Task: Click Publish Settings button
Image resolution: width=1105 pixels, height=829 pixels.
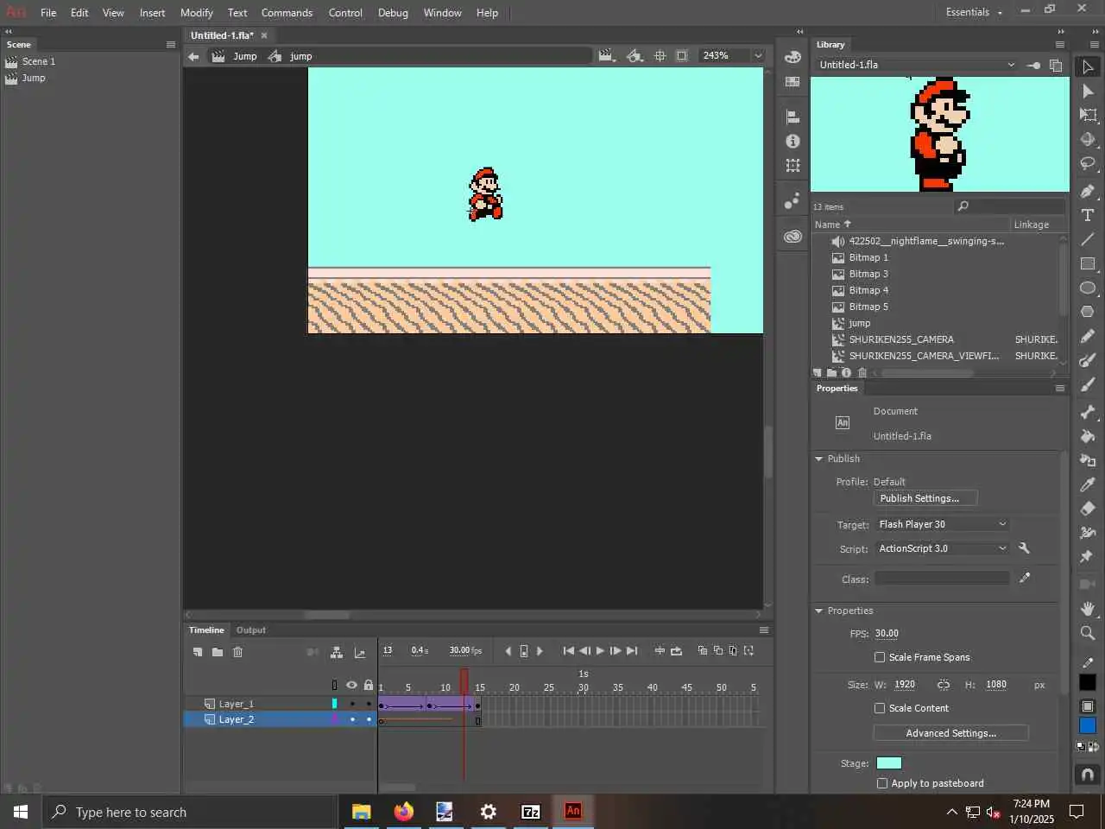Action: click(925, 498)
